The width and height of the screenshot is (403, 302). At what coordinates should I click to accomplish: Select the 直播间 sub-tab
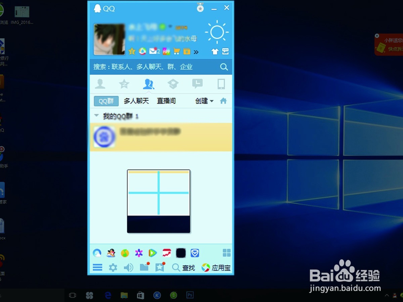click(166, 101)
